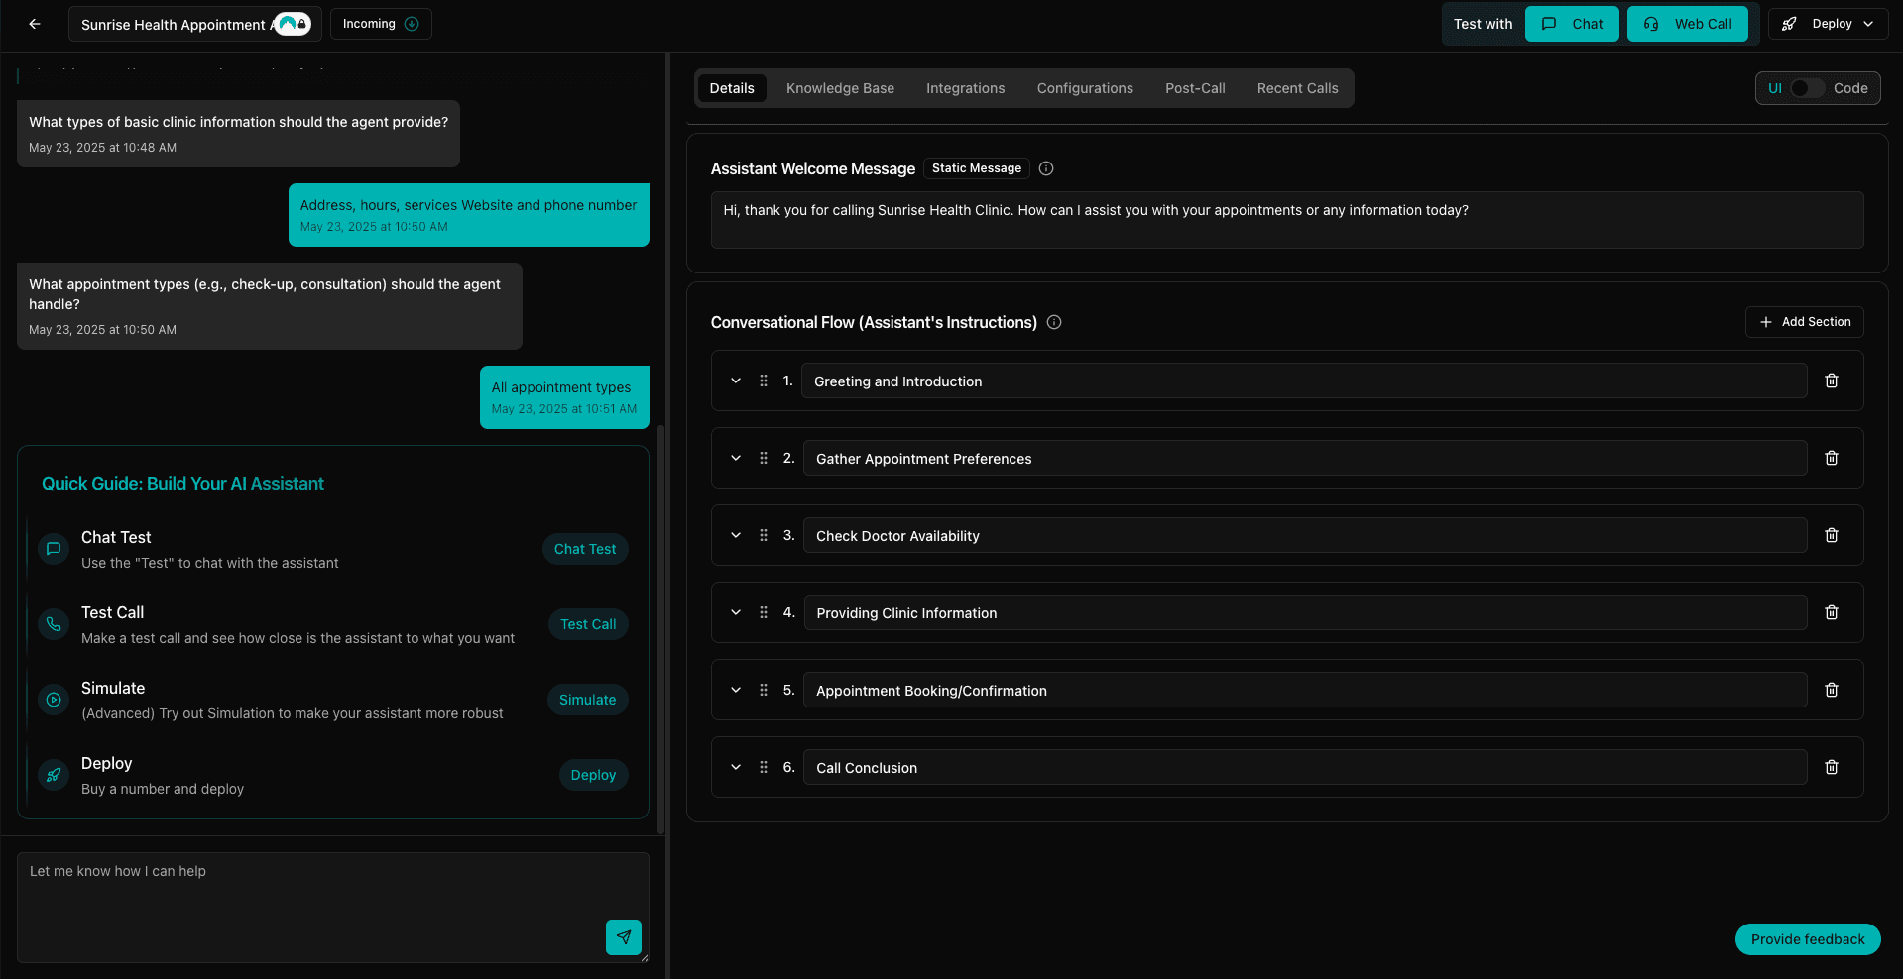Viewport: 1903px width, 979px height.
Task: Start a Web Call test
Action: (1687, 23)
